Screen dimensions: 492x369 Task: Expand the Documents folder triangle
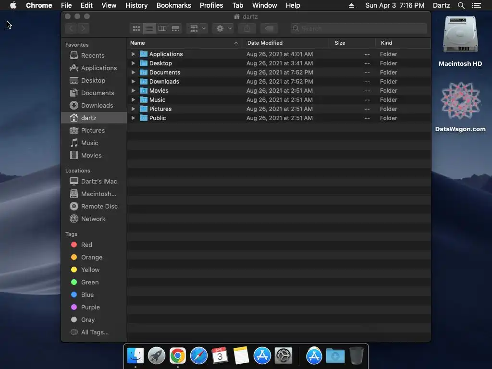[x=133, y=72]
